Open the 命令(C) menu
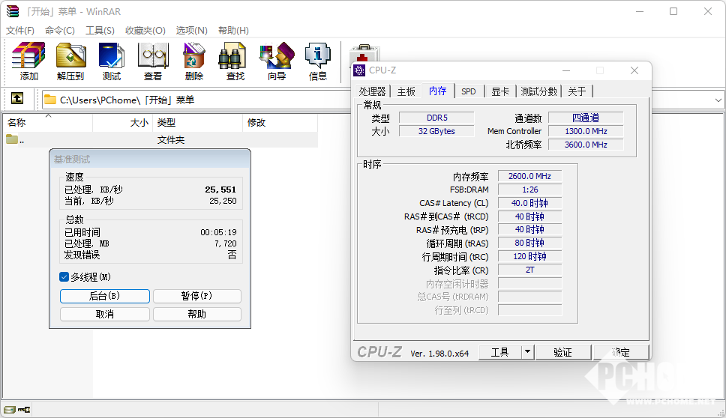This screenshot has height=418, width=726. [60, 31]
